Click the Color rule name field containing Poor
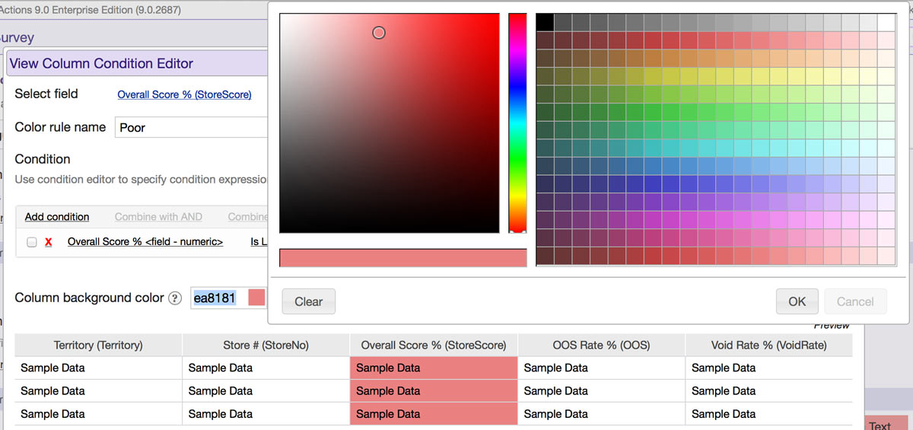 pos(190,128)
